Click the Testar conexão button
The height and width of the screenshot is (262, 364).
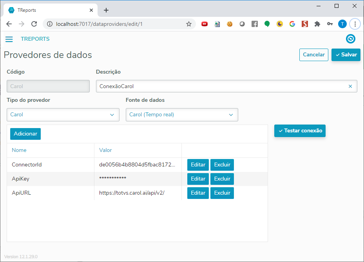point(300,131)
